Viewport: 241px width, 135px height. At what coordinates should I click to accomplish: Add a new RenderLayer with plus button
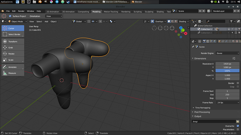pyautogui.click(x=235, y=11)
